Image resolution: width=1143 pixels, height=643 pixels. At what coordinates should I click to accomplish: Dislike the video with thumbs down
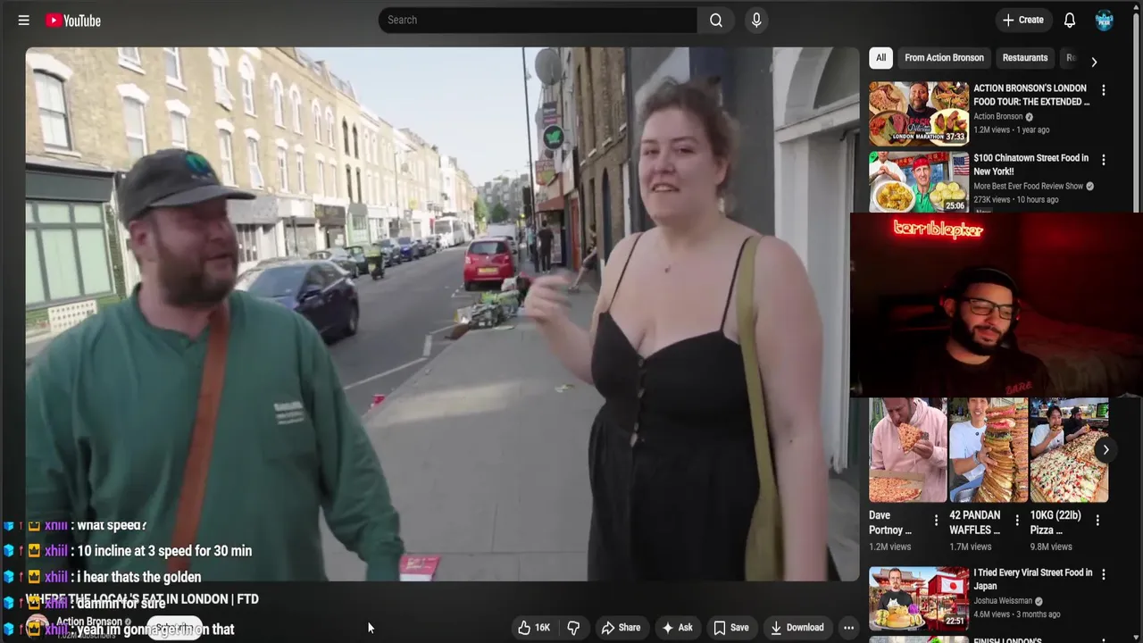[573, 628]
